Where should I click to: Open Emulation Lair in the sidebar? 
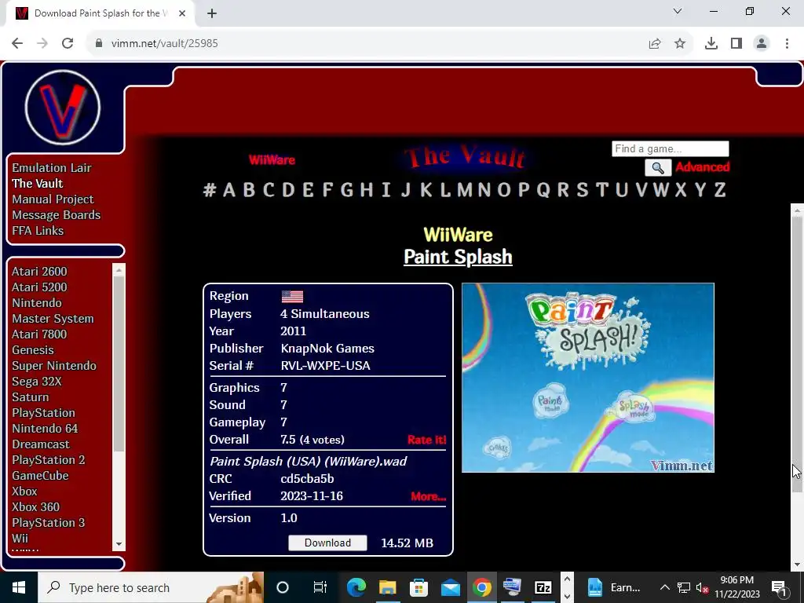pos(52,168)
